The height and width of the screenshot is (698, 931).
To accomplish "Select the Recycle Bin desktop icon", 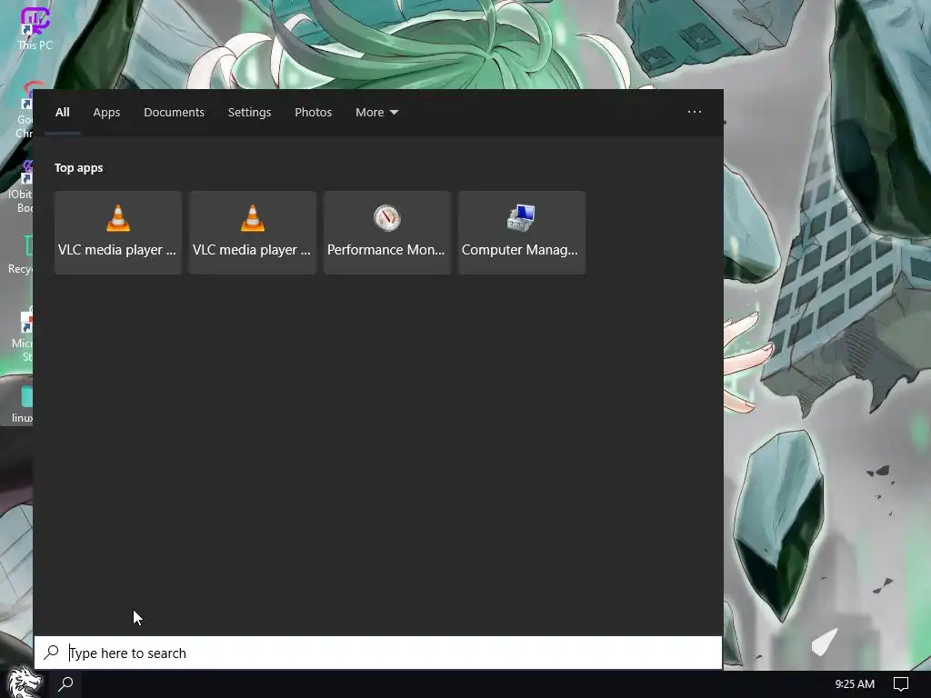I will [20, 254].
